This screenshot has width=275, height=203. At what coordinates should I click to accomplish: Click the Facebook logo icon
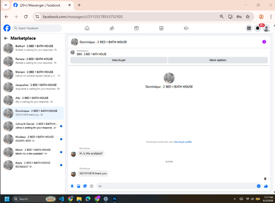(7, 28)
